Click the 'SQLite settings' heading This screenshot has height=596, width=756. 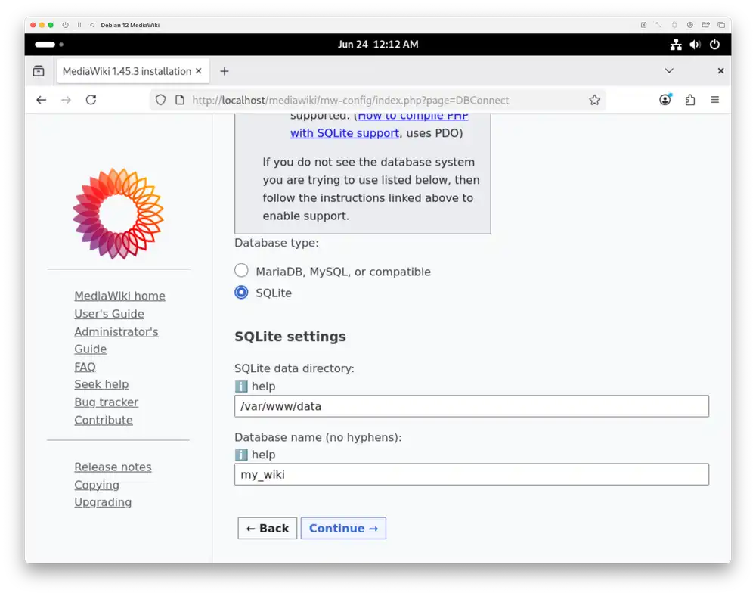click(x=290, y=336)
